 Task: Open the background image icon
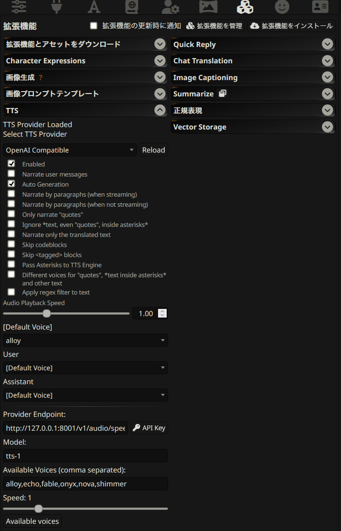pos(208,7)
